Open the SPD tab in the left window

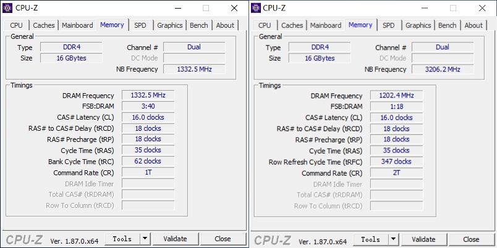click(140, 25)
